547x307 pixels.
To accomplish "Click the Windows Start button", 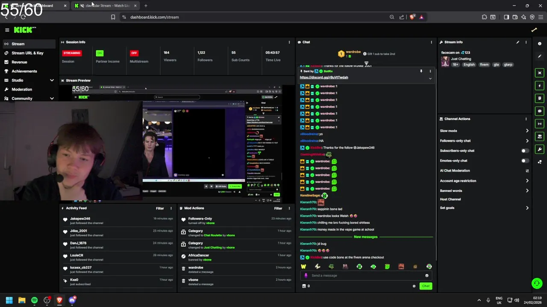I will pyautogui.click(x=9, y=300).
